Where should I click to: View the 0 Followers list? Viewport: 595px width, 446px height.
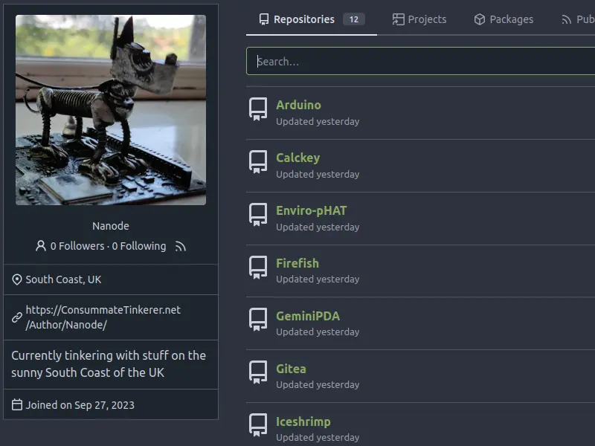pyautogui.click(x=77, y=246)
